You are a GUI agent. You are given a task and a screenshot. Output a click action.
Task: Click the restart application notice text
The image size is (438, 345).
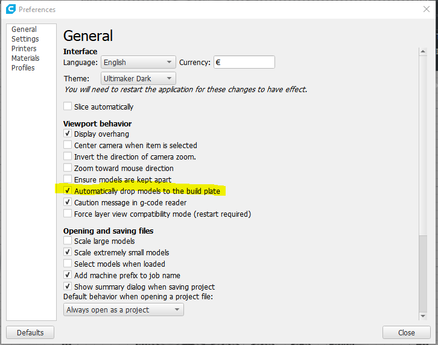pos(186,90)
